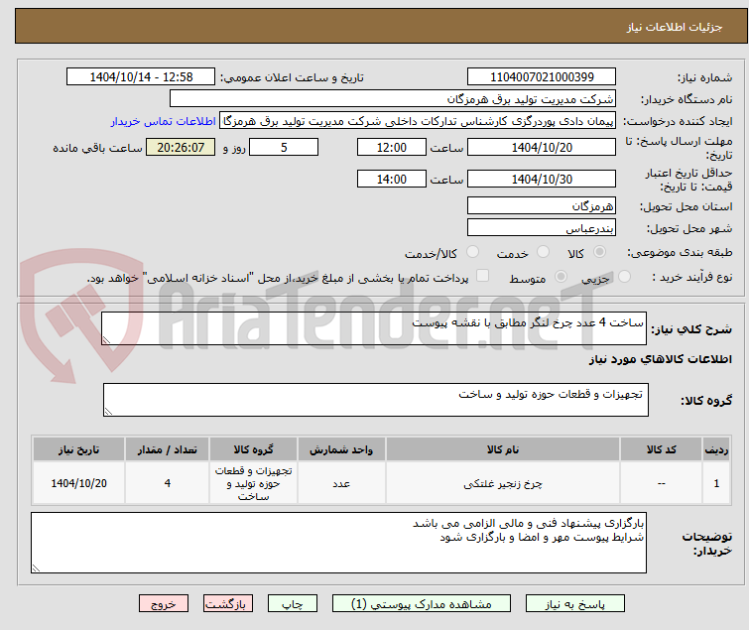Select the خدمت radio button
The height and width of the screenshot is (630, 749).
coord(543,252)
